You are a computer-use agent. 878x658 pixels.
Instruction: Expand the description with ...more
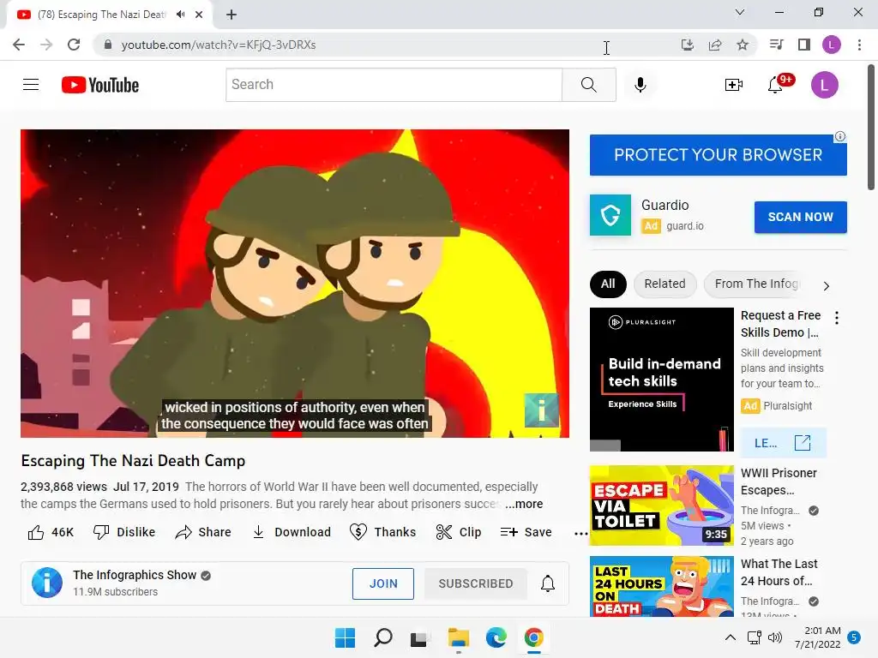click(x=524, y=504)
